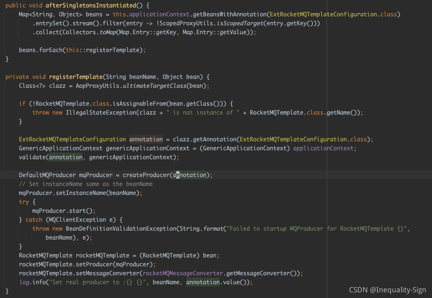Screen dimensions: 432x298
Task: Click the getBeansWithAnnotation method call
Action: coord(229,15)
